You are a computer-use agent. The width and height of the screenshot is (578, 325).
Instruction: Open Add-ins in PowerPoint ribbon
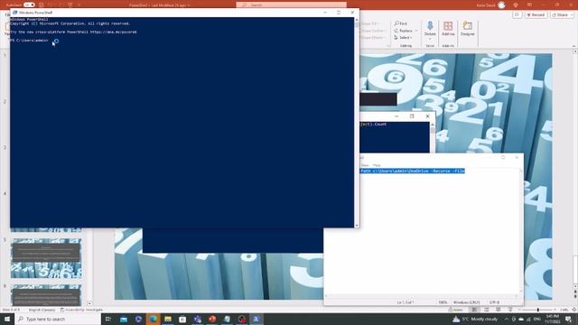(448, 28)
